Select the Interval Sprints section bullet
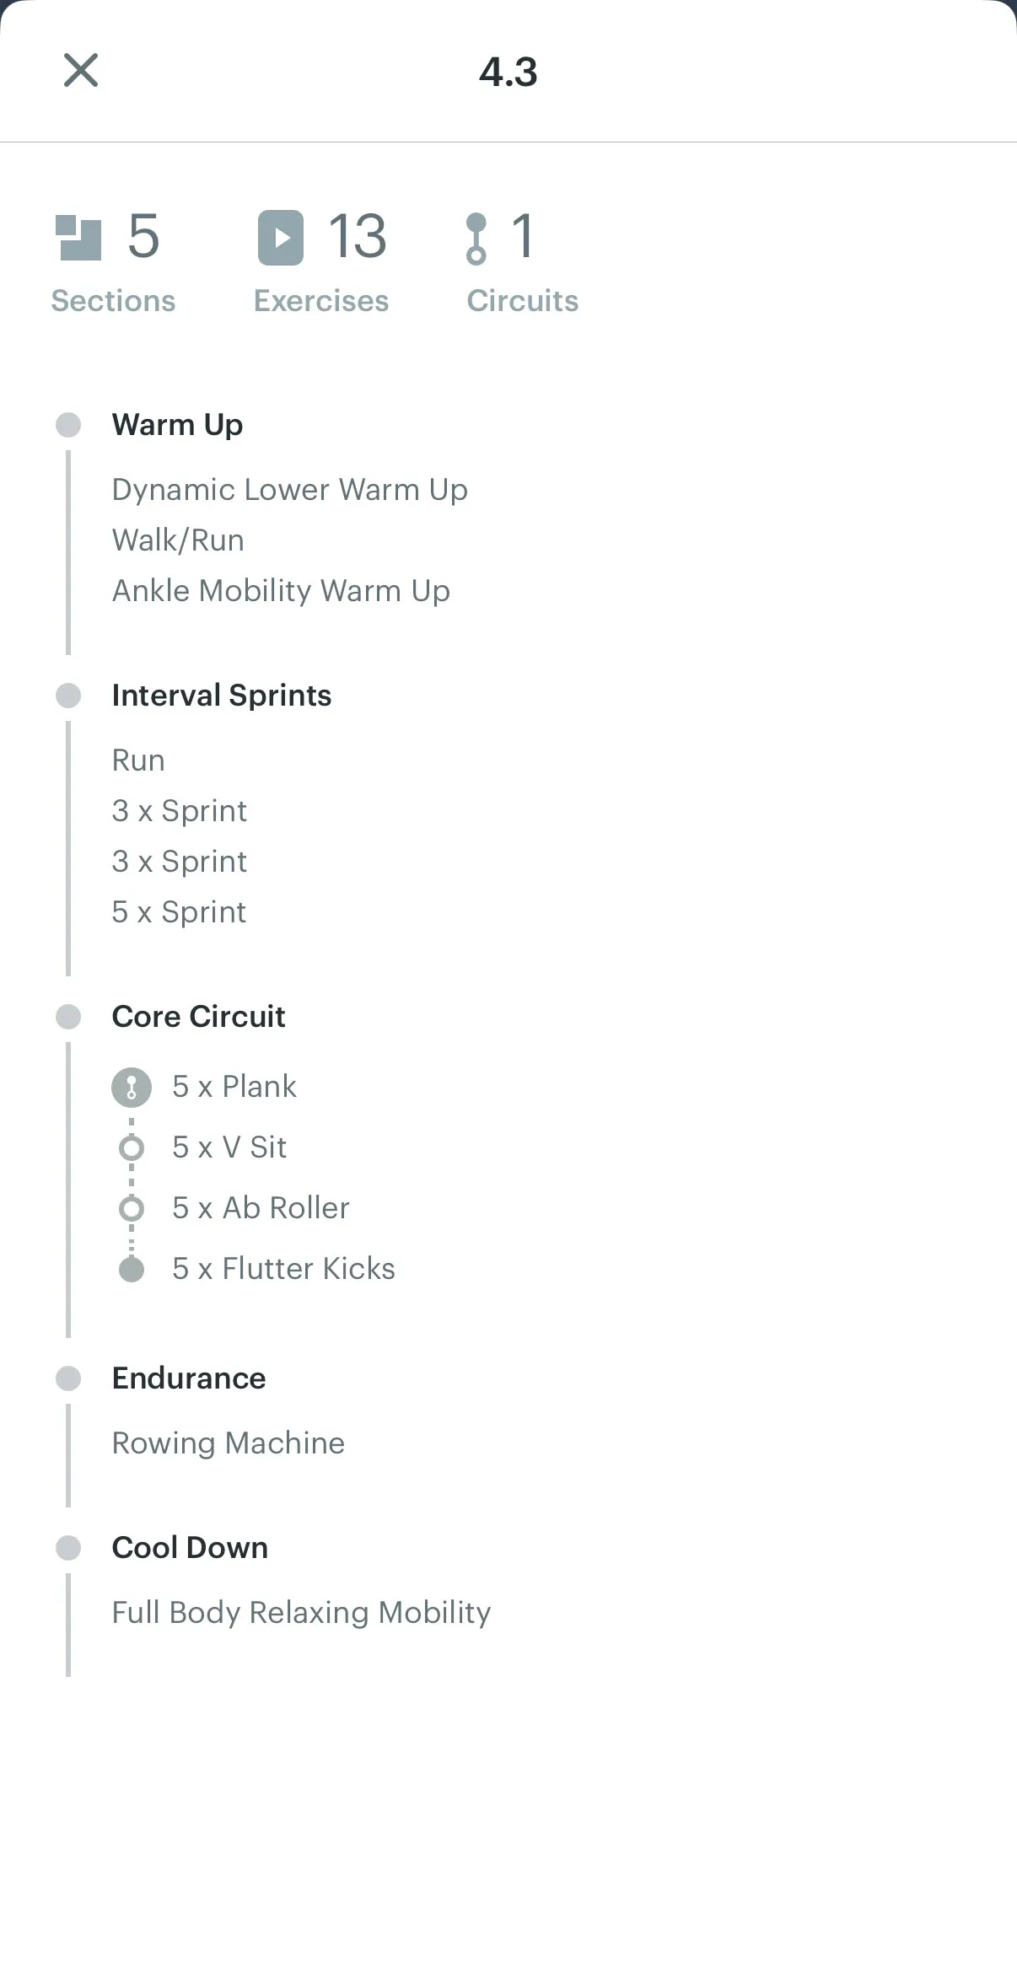This screenshot has height=1988, width=1017. pyautogui.click(x=68, y=696)
